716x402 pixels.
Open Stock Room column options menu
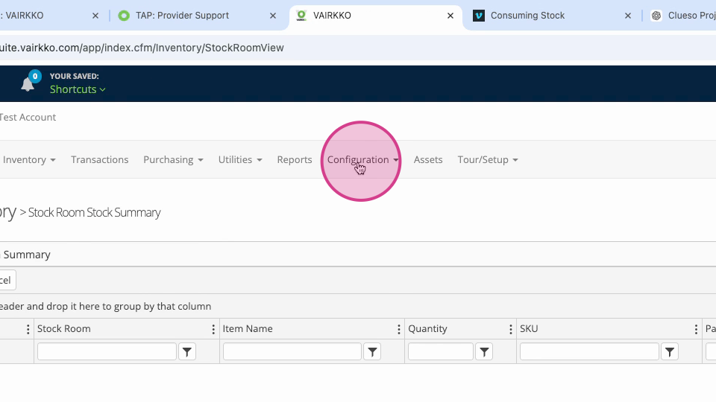coord(213,329)
